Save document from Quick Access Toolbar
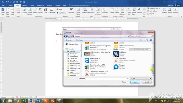 (x=3, y=2)
